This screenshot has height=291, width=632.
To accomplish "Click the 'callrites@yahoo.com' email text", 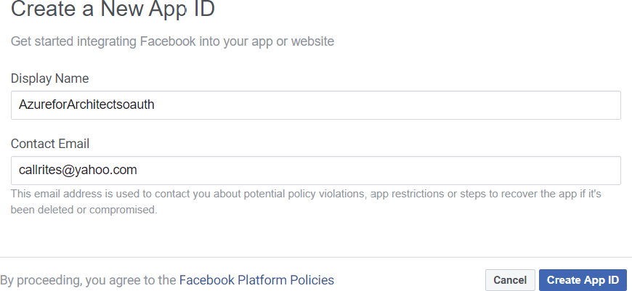I will click(78, 171).
